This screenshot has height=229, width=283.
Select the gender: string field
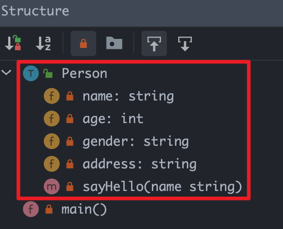tap(136, 142)
